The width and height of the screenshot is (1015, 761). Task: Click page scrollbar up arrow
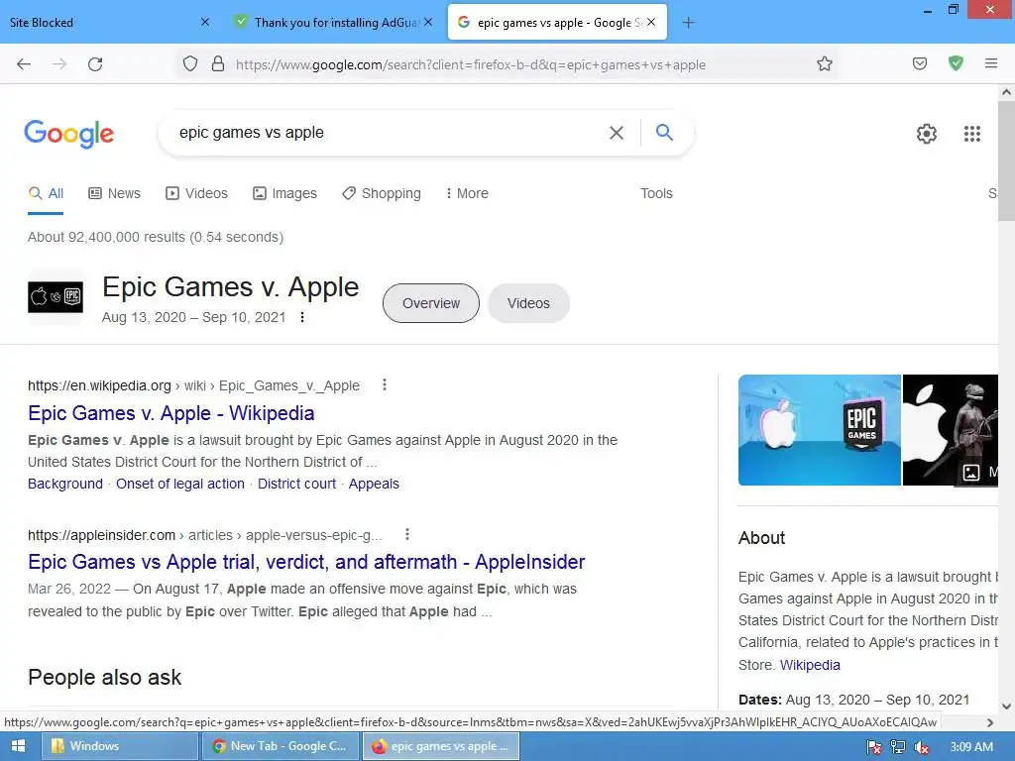pos(1006,92)
